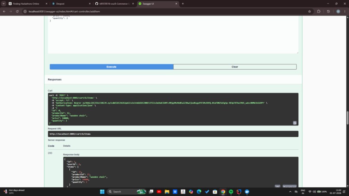Open a new browser tab

pos(183,4)
